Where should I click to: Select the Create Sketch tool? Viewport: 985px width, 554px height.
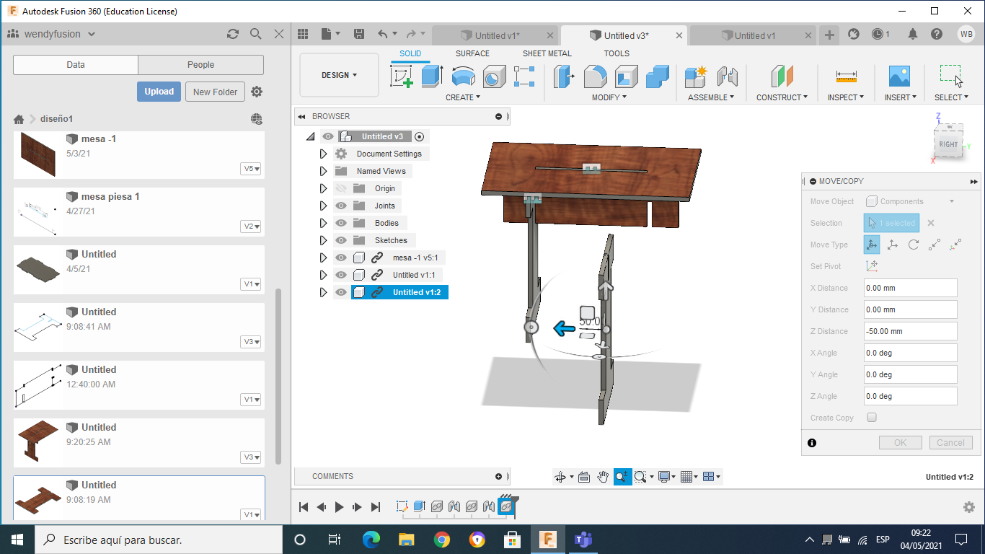[402, 76]
